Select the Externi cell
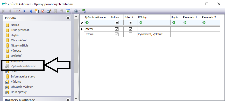The image size is (225, 101). pyautogui.click(x=97, y=34)
